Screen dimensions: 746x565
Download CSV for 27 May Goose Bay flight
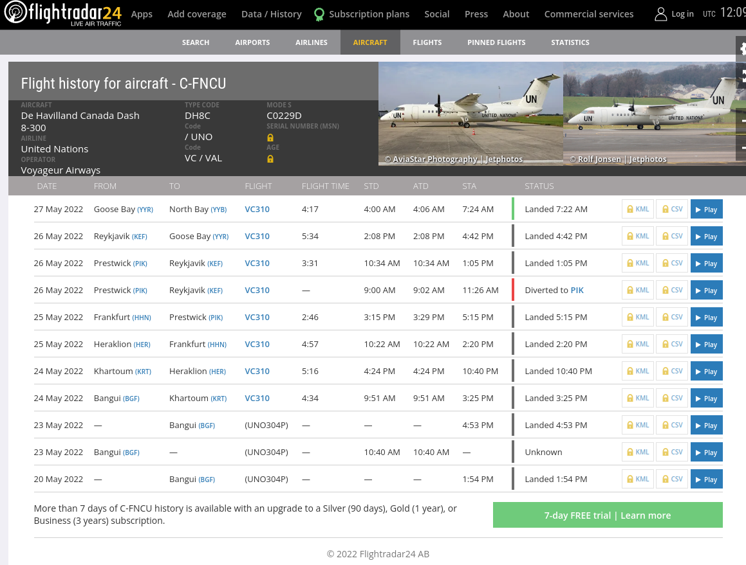click(x=672, y=209)
